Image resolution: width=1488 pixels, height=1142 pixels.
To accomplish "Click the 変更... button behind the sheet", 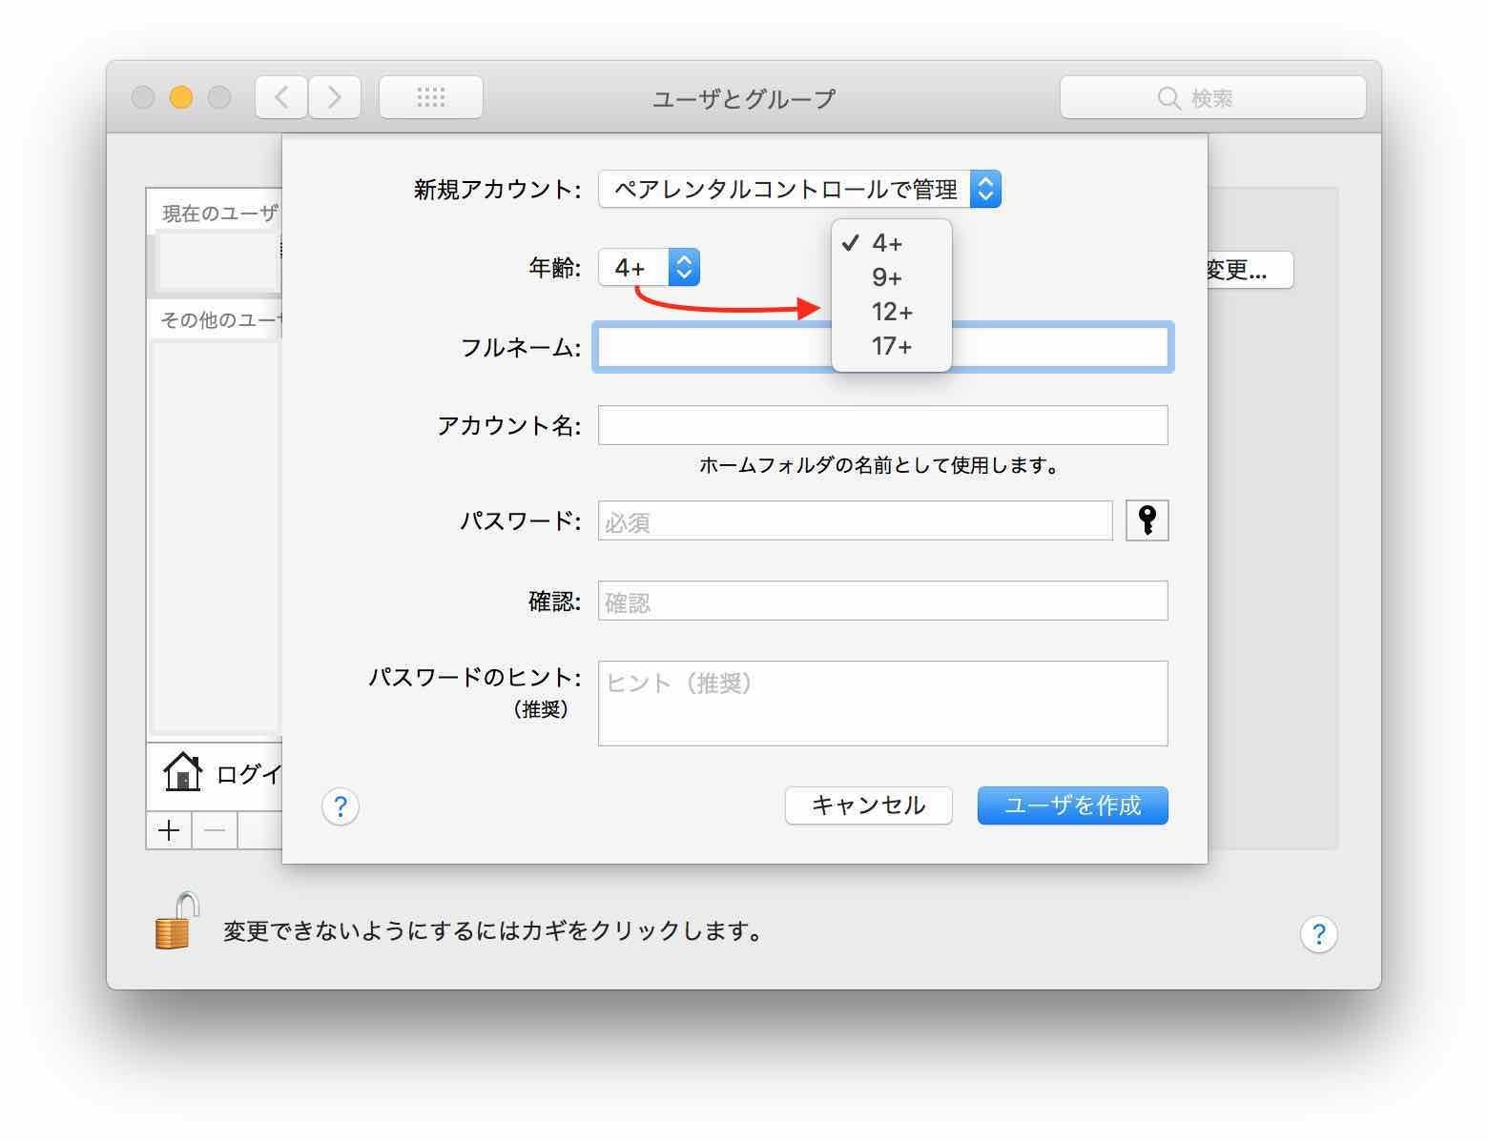I will coord(1250,270).
